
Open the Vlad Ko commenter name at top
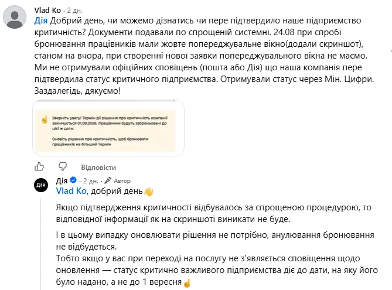[47, 10]
